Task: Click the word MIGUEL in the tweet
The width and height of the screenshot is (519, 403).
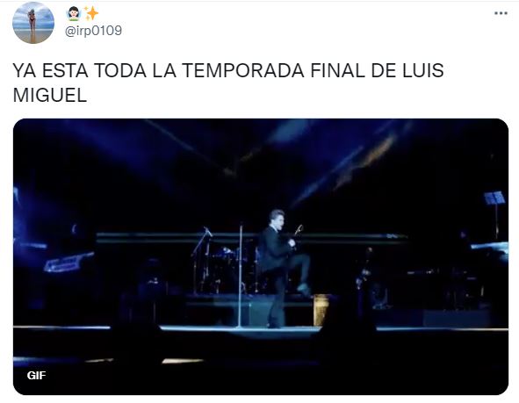Action: click(x=50, y=96)
